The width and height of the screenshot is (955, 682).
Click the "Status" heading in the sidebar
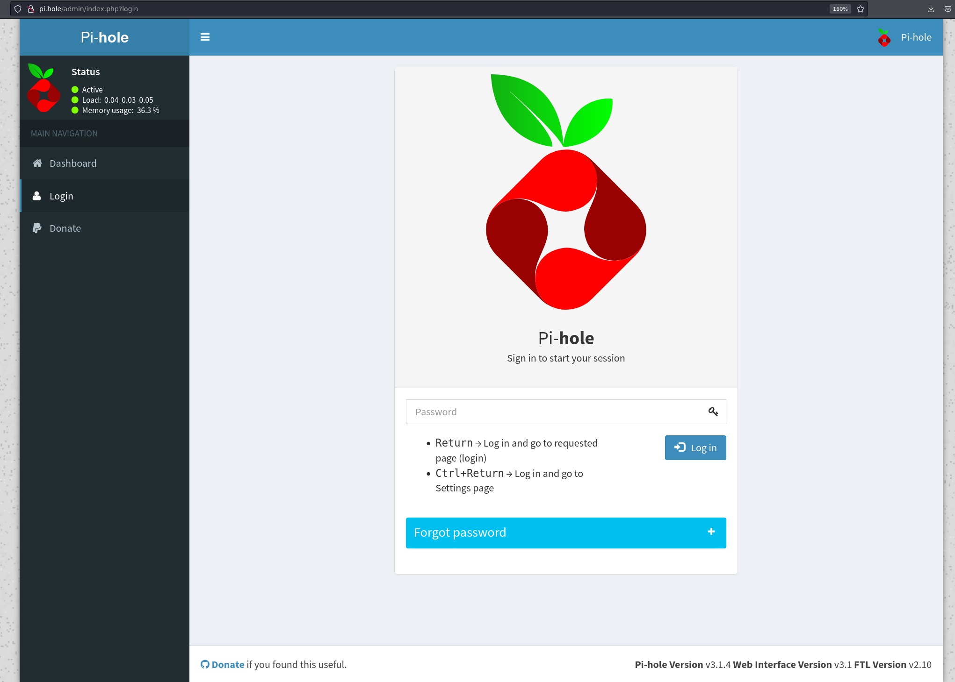[86, 72]
